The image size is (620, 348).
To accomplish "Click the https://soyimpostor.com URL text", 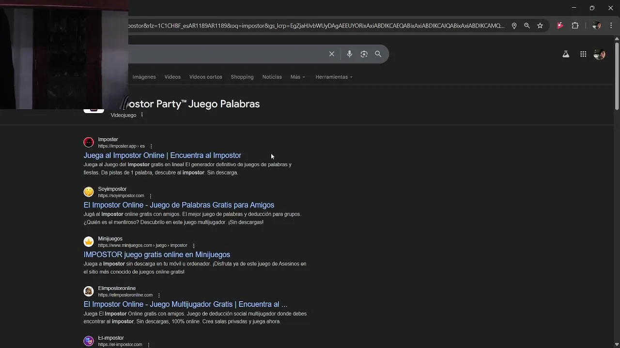I will point(121,196).
